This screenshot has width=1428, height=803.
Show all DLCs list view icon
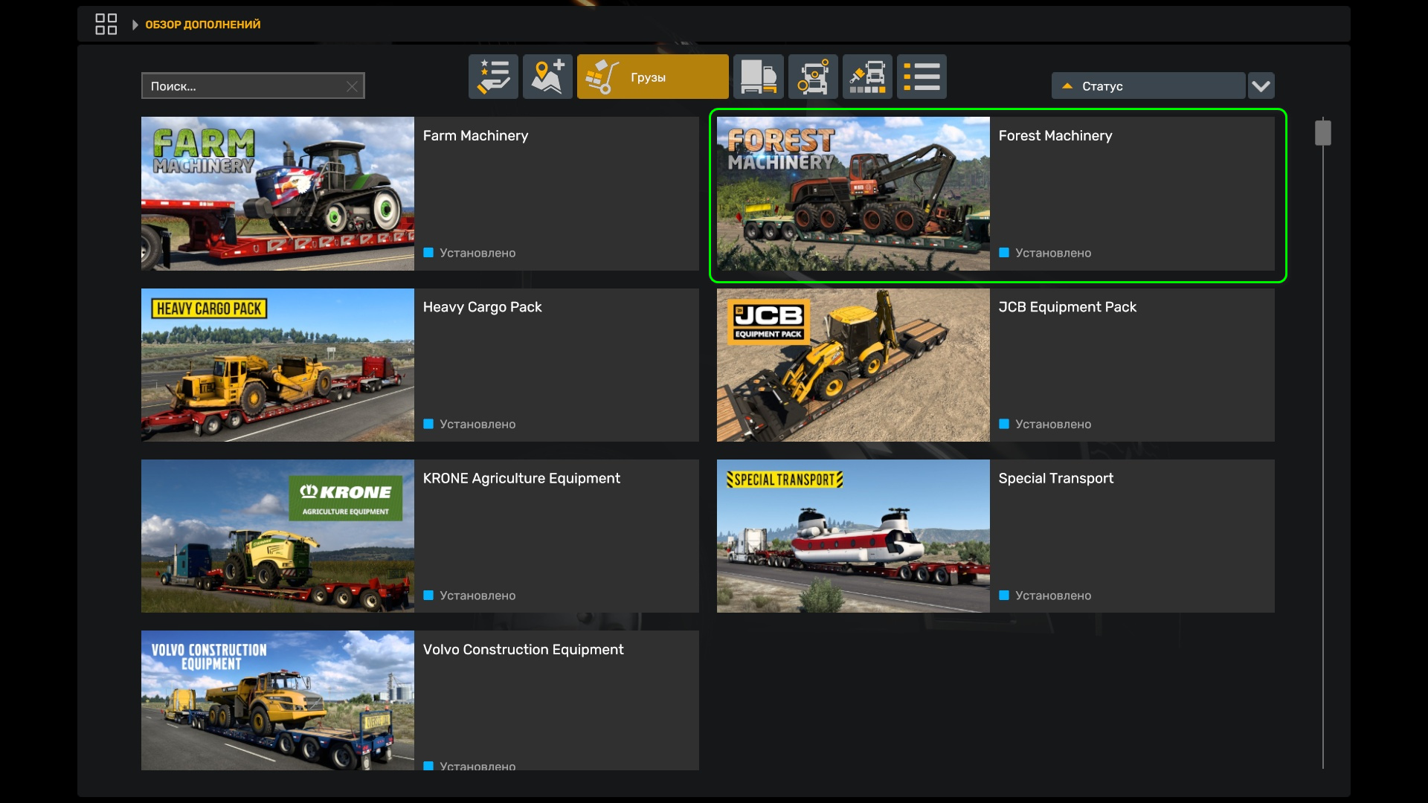click(922, 77)
